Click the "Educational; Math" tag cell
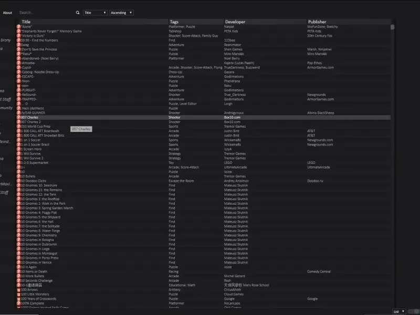This screenshot has width=420, height=315. pyautogui.click(x=182, y=285)
